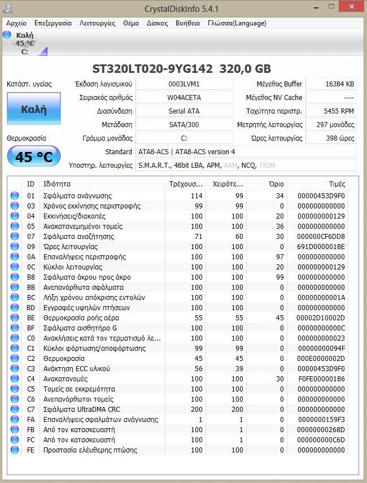
Task: Select raw value 00000453D9F0 in row 01
Action: click(x=321, y=196)
